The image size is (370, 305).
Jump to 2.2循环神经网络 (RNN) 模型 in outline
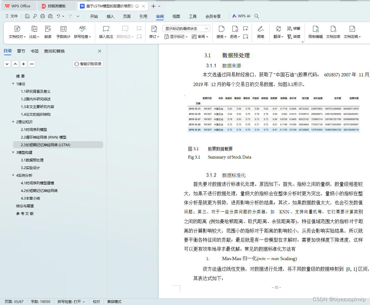click(43, 137)
